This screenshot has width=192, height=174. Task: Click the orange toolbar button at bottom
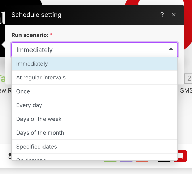(142, 161)
